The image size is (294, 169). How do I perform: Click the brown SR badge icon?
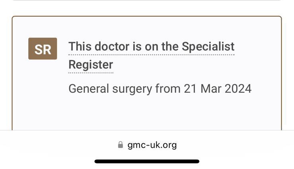point(43,49)
